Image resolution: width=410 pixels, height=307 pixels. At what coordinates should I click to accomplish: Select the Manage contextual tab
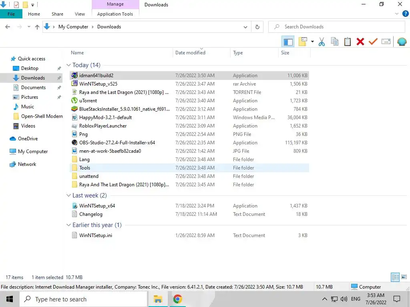coord(115,4)
